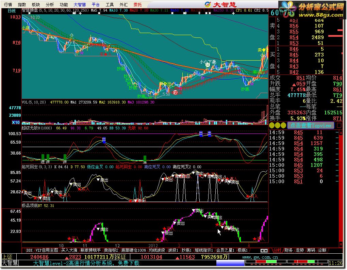Click the 内盘 value 152515
Image resolution: width=347 pixels, height=270 pixels.
coord(333,112)
